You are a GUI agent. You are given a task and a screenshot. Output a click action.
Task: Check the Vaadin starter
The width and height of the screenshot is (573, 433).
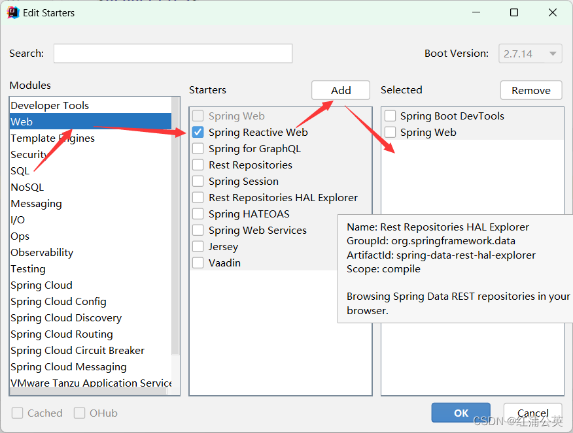point(198,263)
